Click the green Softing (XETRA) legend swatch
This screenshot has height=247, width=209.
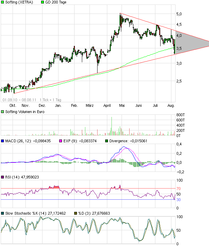3,2
